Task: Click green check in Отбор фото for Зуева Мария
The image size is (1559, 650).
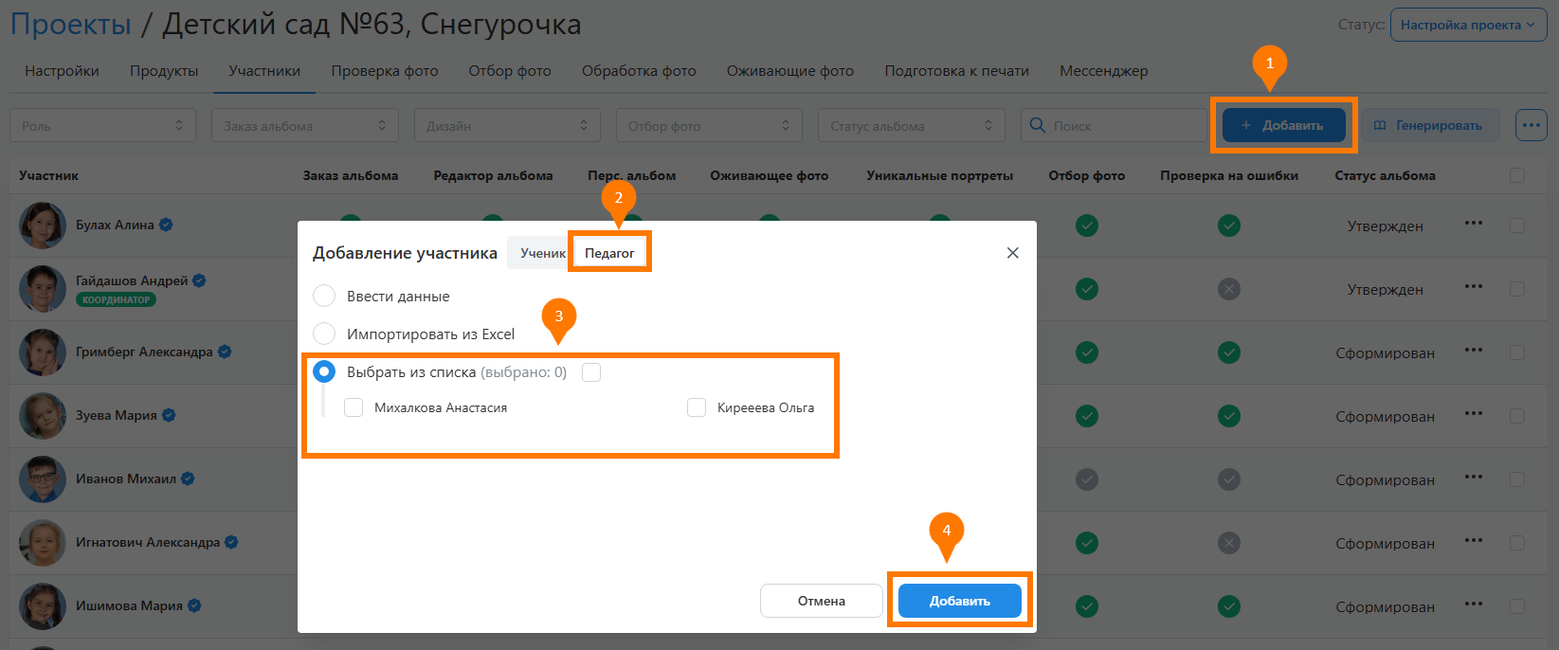Action: click(1087, 416)
